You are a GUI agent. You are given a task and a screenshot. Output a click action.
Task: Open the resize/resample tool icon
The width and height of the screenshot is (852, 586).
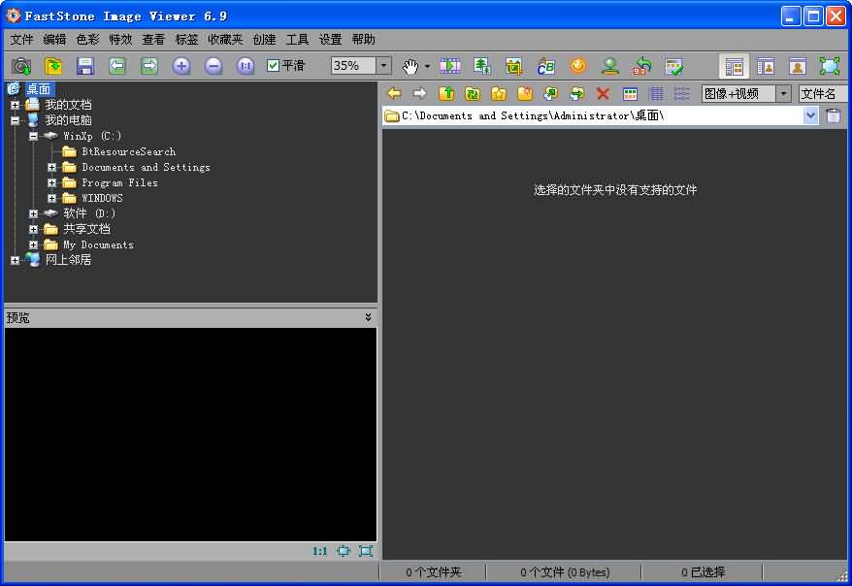(482, 66)
